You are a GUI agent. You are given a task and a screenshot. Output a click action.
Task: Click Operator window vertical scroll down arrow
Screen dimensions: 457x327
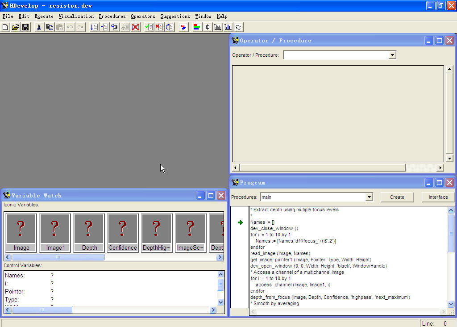click(449, 159)
